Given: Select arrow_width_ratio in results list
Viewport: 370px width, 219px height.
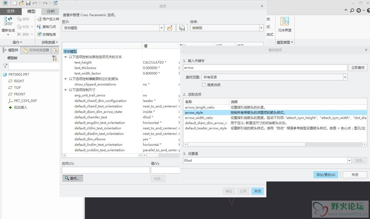Looking at the screenshot, I should tap(199, 118).
